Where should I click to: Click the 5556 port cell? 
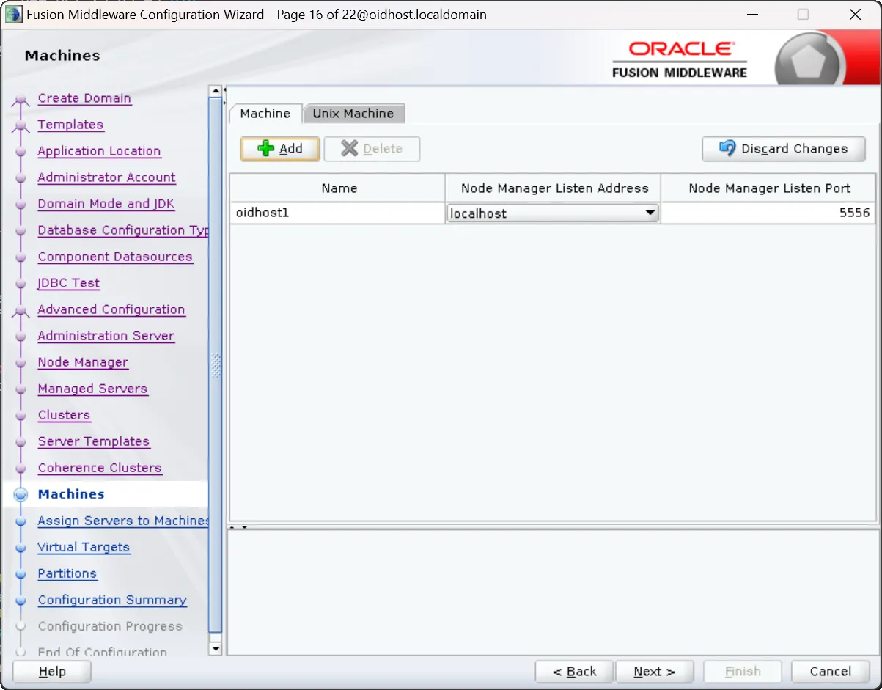tap(768, 213)
